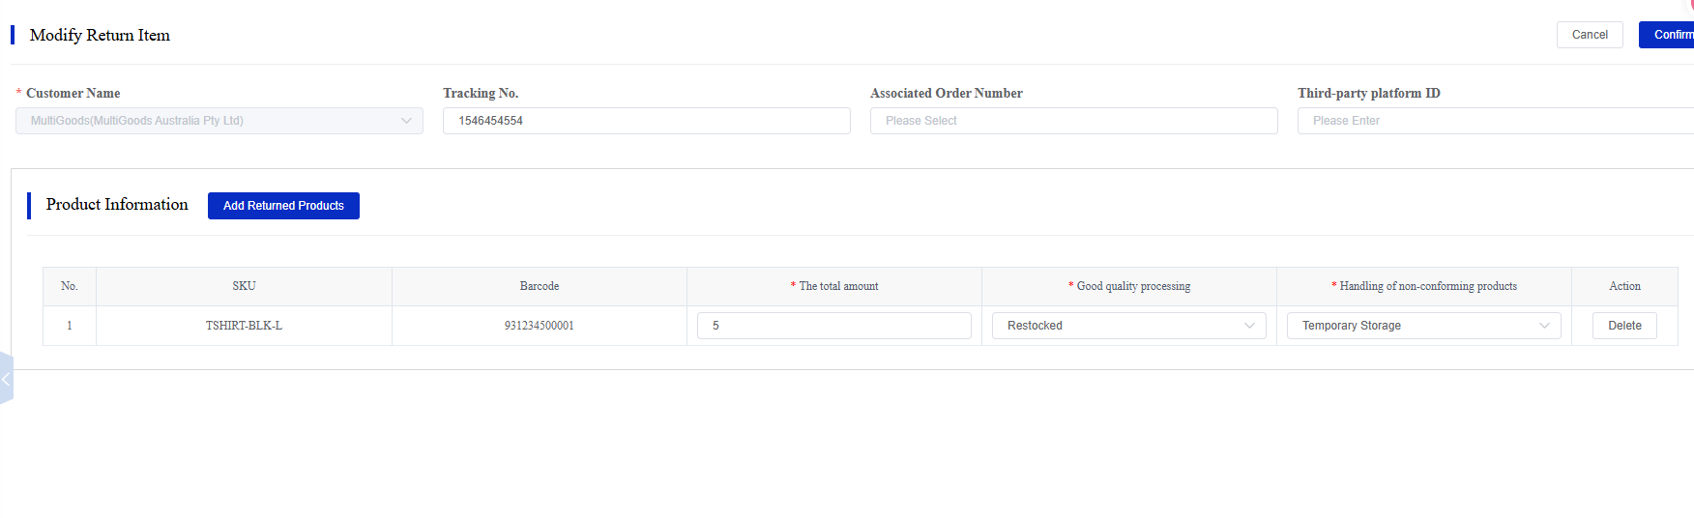Click row number 1 cell
The height and width of the screenshot is (518, 1694).
pyautogui.click(x=70, y=326)
